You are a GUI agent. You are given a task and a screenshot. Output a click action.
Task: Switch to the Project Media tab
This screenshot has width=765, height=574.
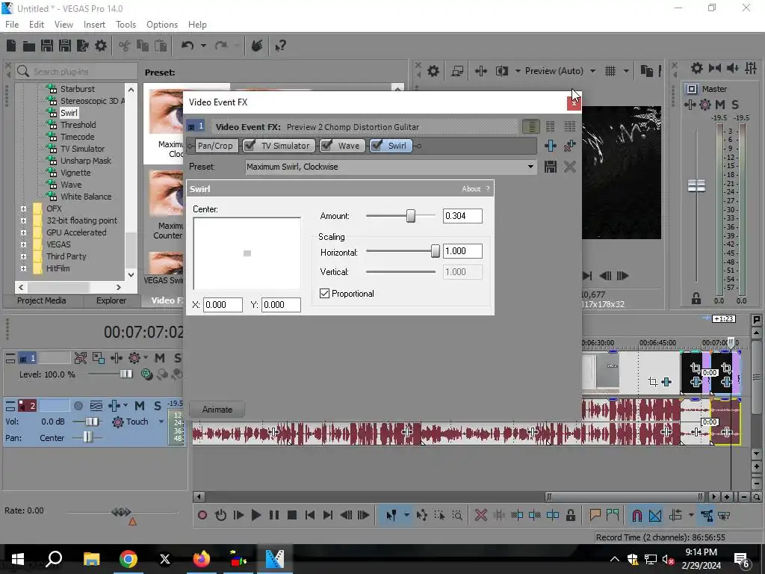42,300
